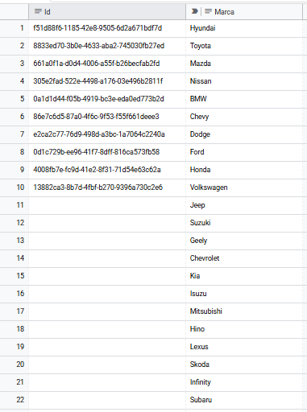Select row number 1
The width and height of the screenshot is (307, 412).
coord(15,28)
